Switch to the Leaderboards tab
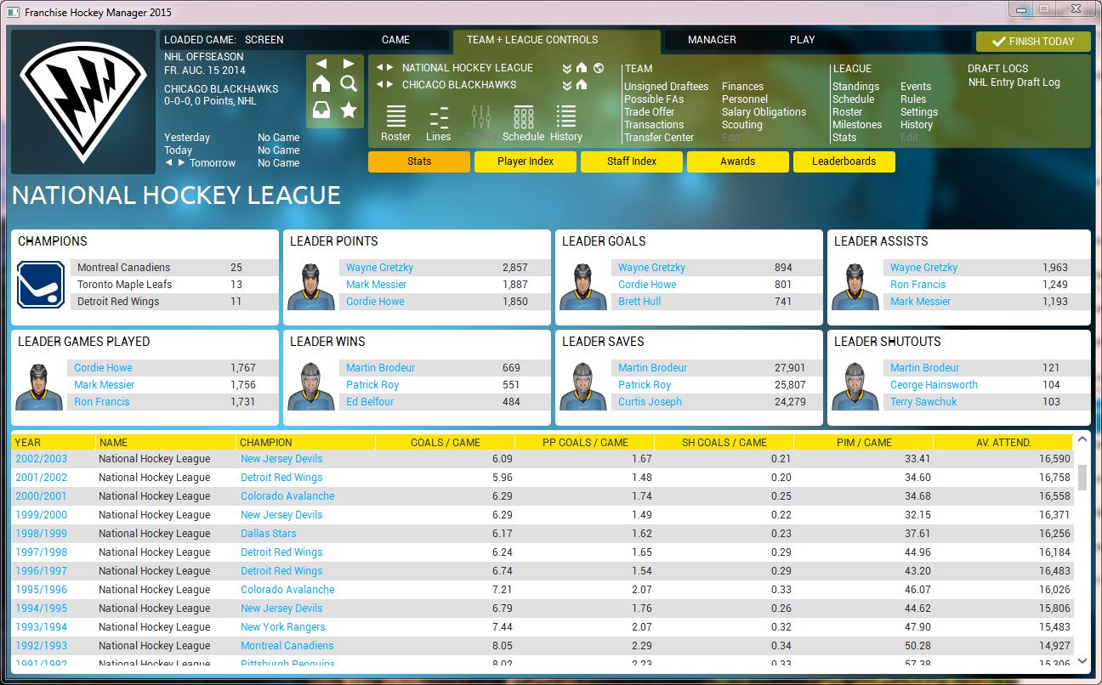 [844, 161]
